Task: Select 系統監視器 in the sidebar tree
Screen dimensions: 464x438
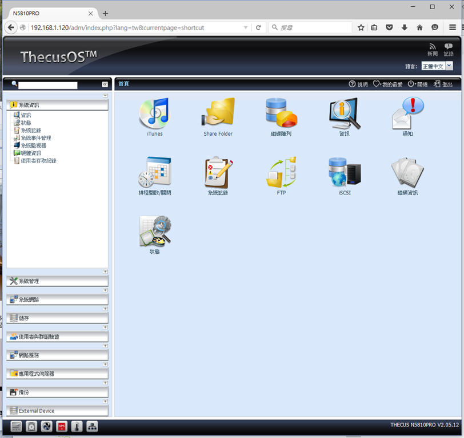Action: point(34,145)
